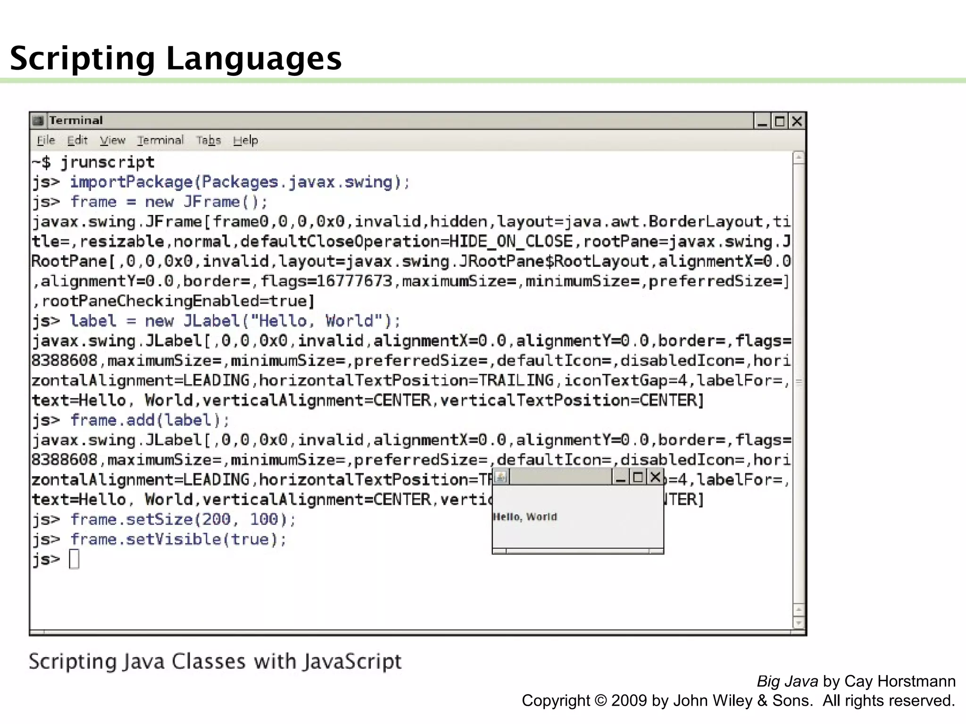
Task: Minimize the Terminal window
Action: [762, 121]
